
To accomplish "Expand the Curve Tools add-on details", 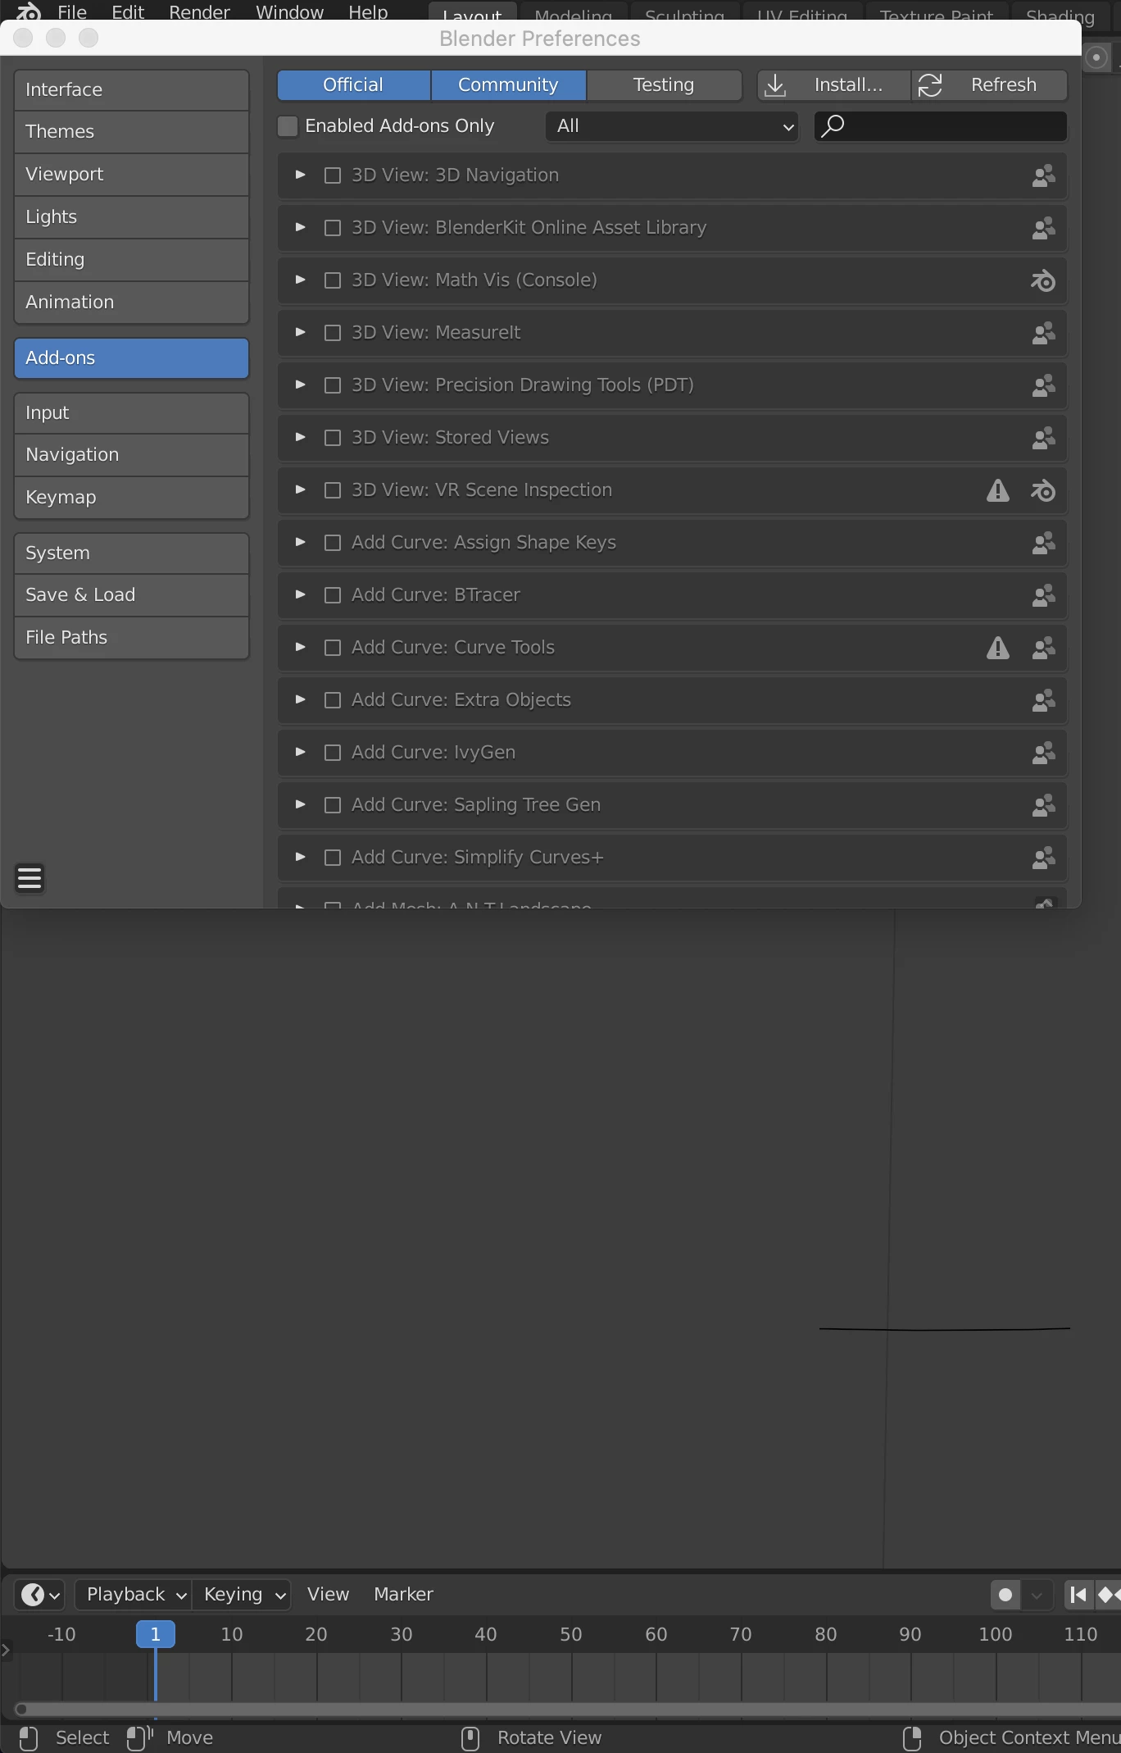I will click(x=300, y=647).
